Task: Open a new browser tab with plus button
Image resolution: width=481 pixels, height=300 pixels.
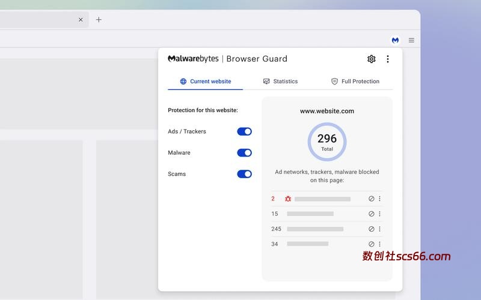Action: [x=99, y=20]
